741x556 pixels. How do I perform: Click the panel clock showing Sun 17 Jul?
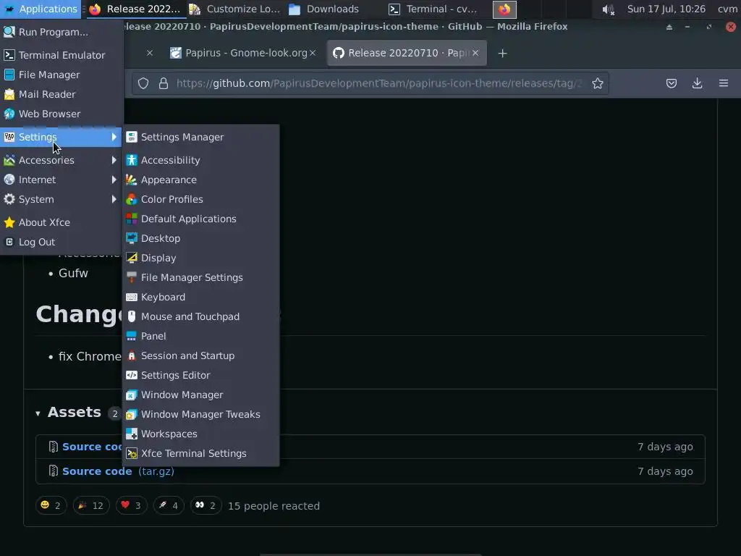tap(666, 9)
